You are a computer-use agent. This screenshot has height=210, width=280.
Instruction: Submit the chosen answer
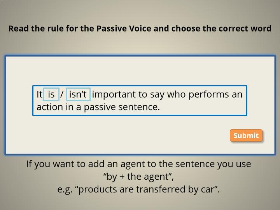(246, 135)
